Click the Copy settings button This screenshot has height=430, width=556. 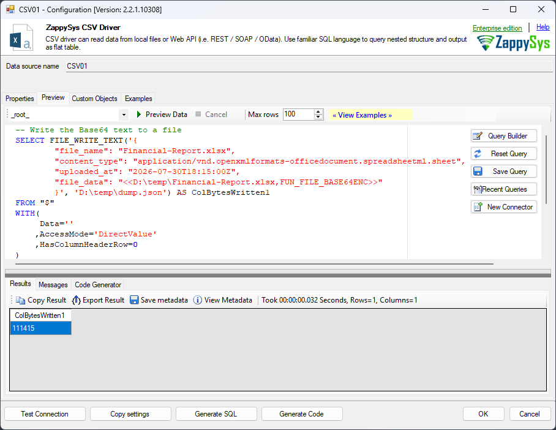130,414
